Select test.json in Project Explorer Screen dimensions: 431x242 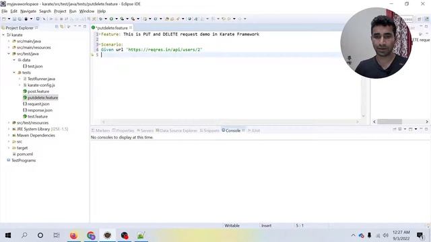(x=35, y=66)
